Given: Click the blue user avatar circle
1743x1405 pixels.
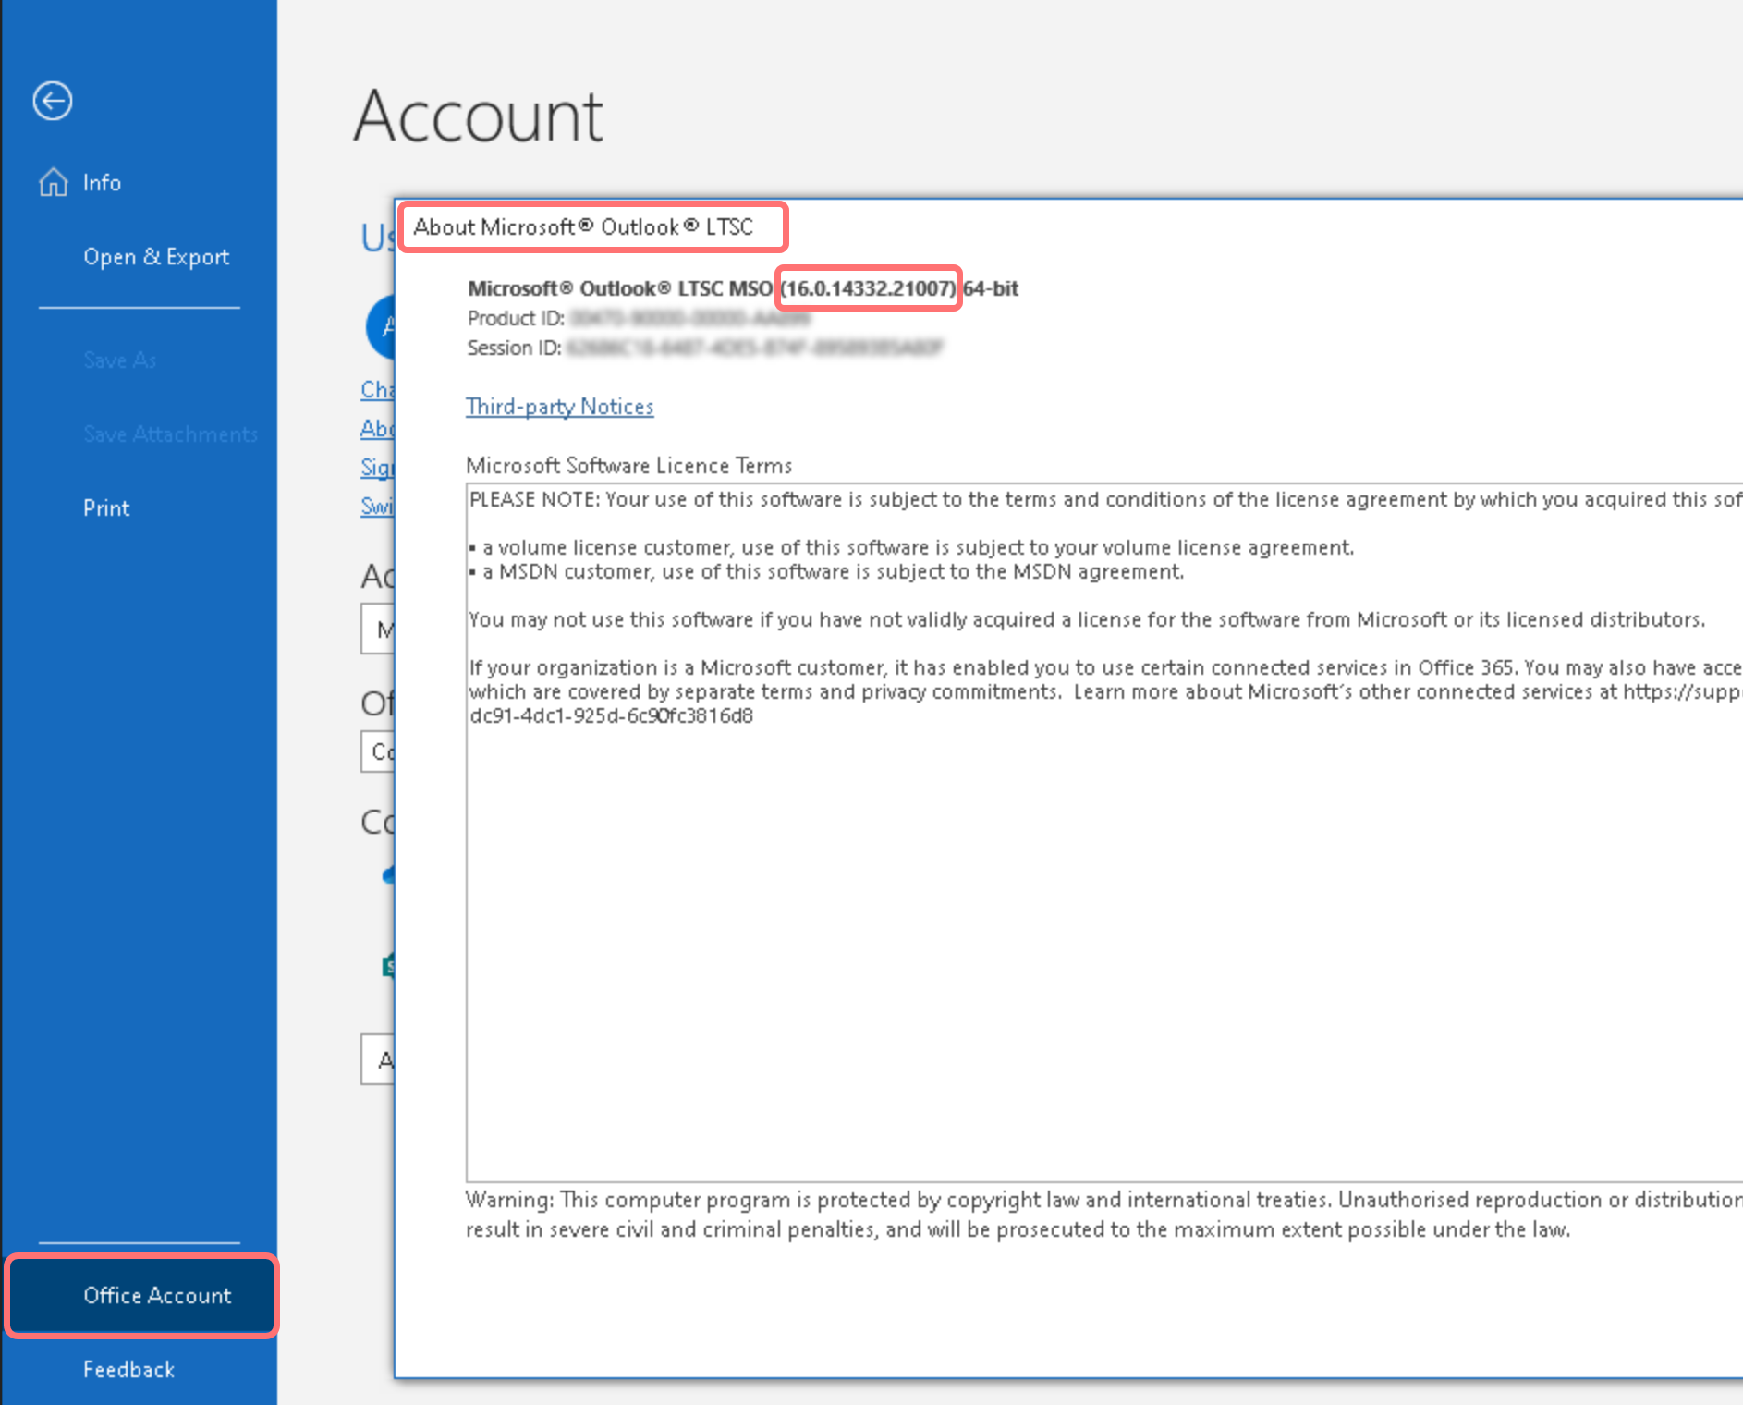Looking at the screenshot, I should click(x=388, y=326).
